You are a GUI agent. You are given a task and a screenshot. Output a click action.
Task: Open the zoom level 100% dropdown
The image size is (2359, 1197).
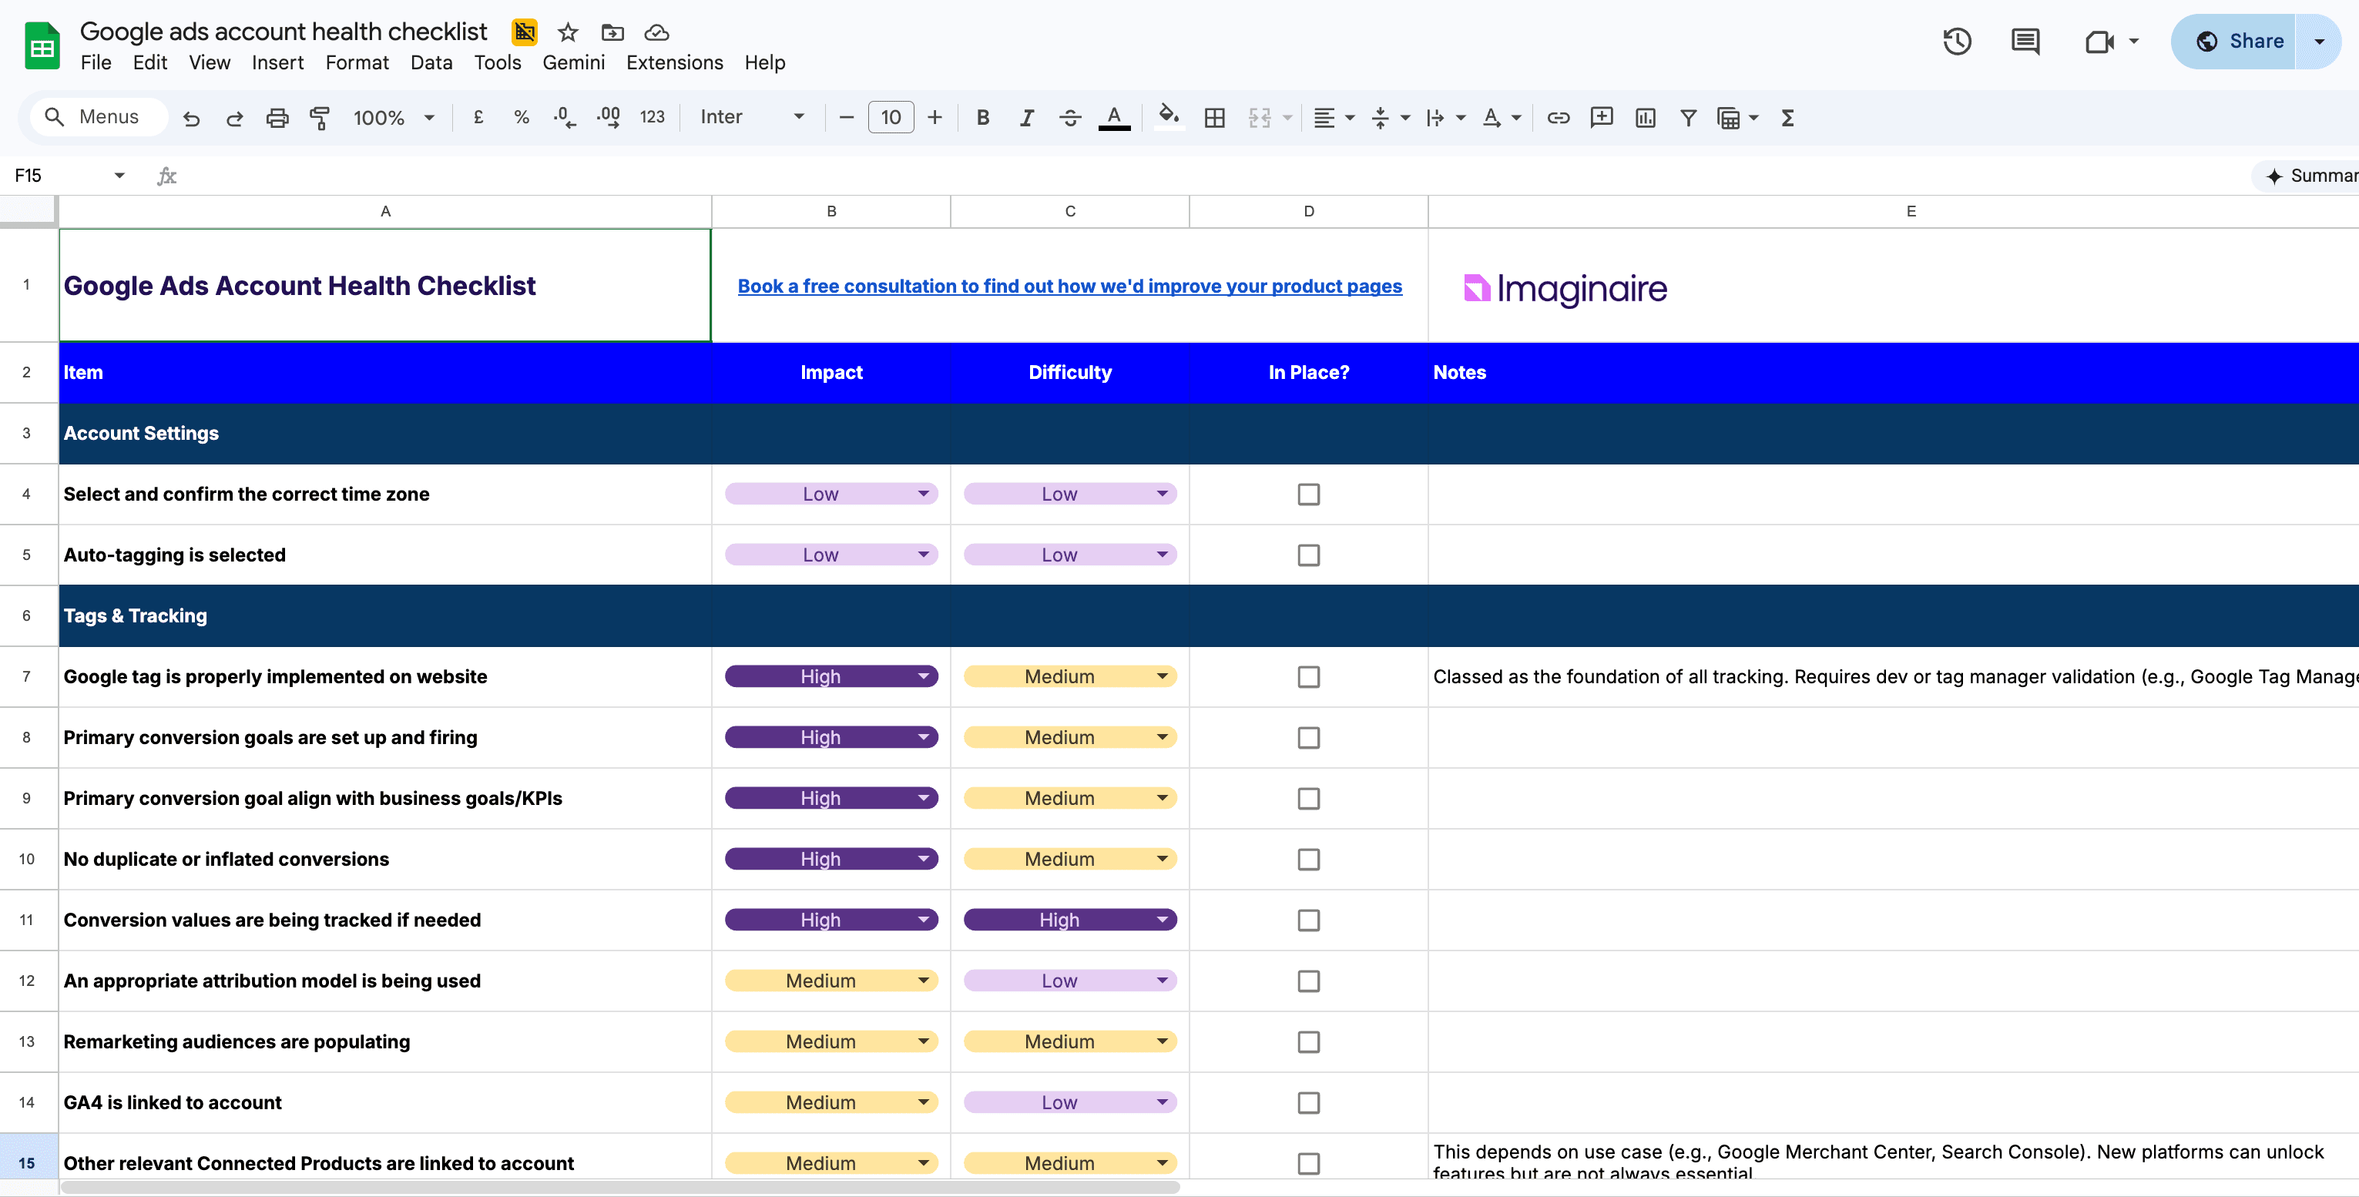[x=394, y=117]
